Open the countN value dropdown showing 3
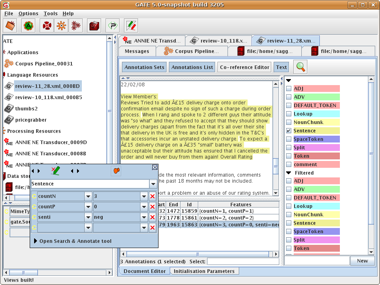The width and height of the screenshot is (380, 285). click(x=144, y=196)
